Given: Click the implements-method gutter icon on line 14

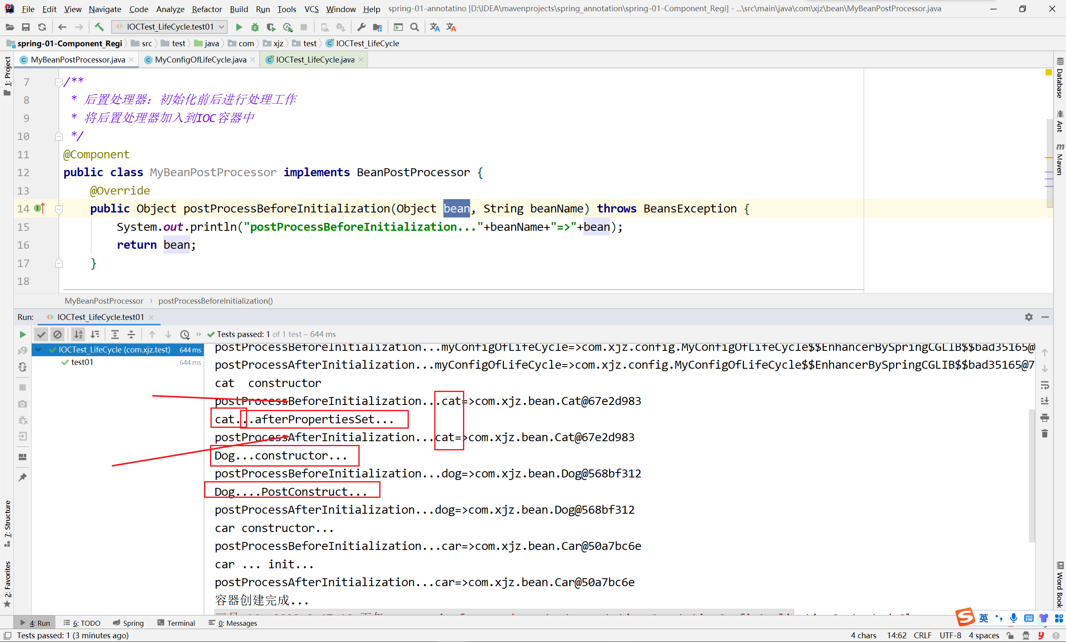Looking at the screenshot, I should point(39,209).
